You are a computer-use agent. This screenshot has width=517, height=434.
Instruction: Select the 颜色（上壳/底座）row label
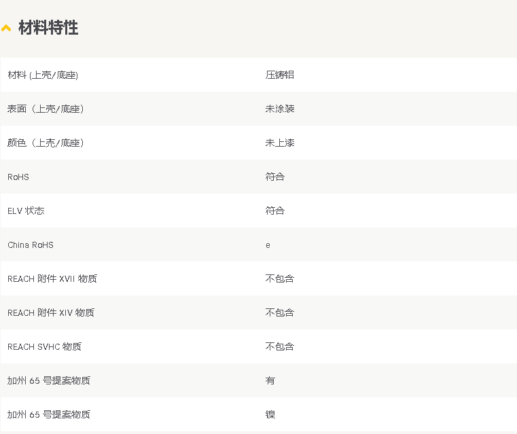(x=46, y=143)
